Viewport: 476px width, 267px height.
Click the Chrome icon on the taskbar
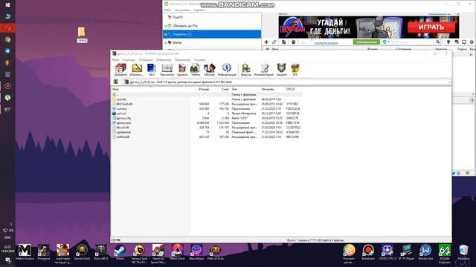pyautogui.click(x=8, y=39)
